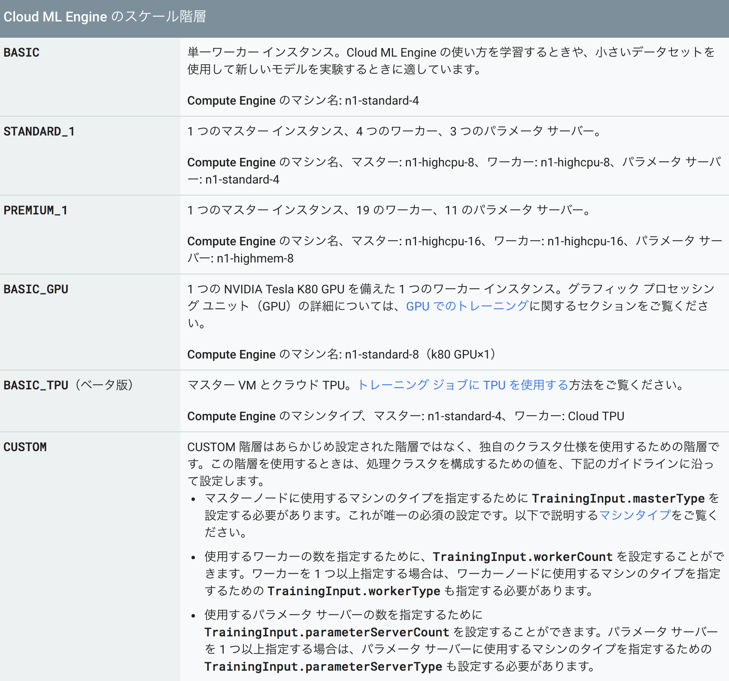Open the "GPU でのトレーニング" link
729x681 pixels.
click(467, 306)
